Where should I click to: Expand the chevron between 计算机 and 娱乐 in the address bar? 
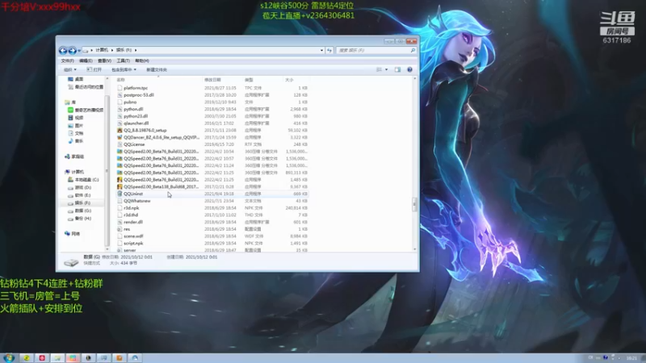pos(112,50)
